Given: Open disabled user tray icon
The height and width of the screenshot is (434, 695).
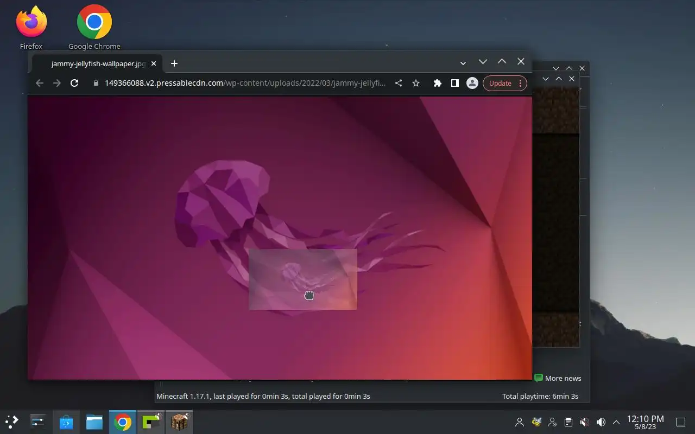Looking at the screenshot, I should click(x=552, y=422).
